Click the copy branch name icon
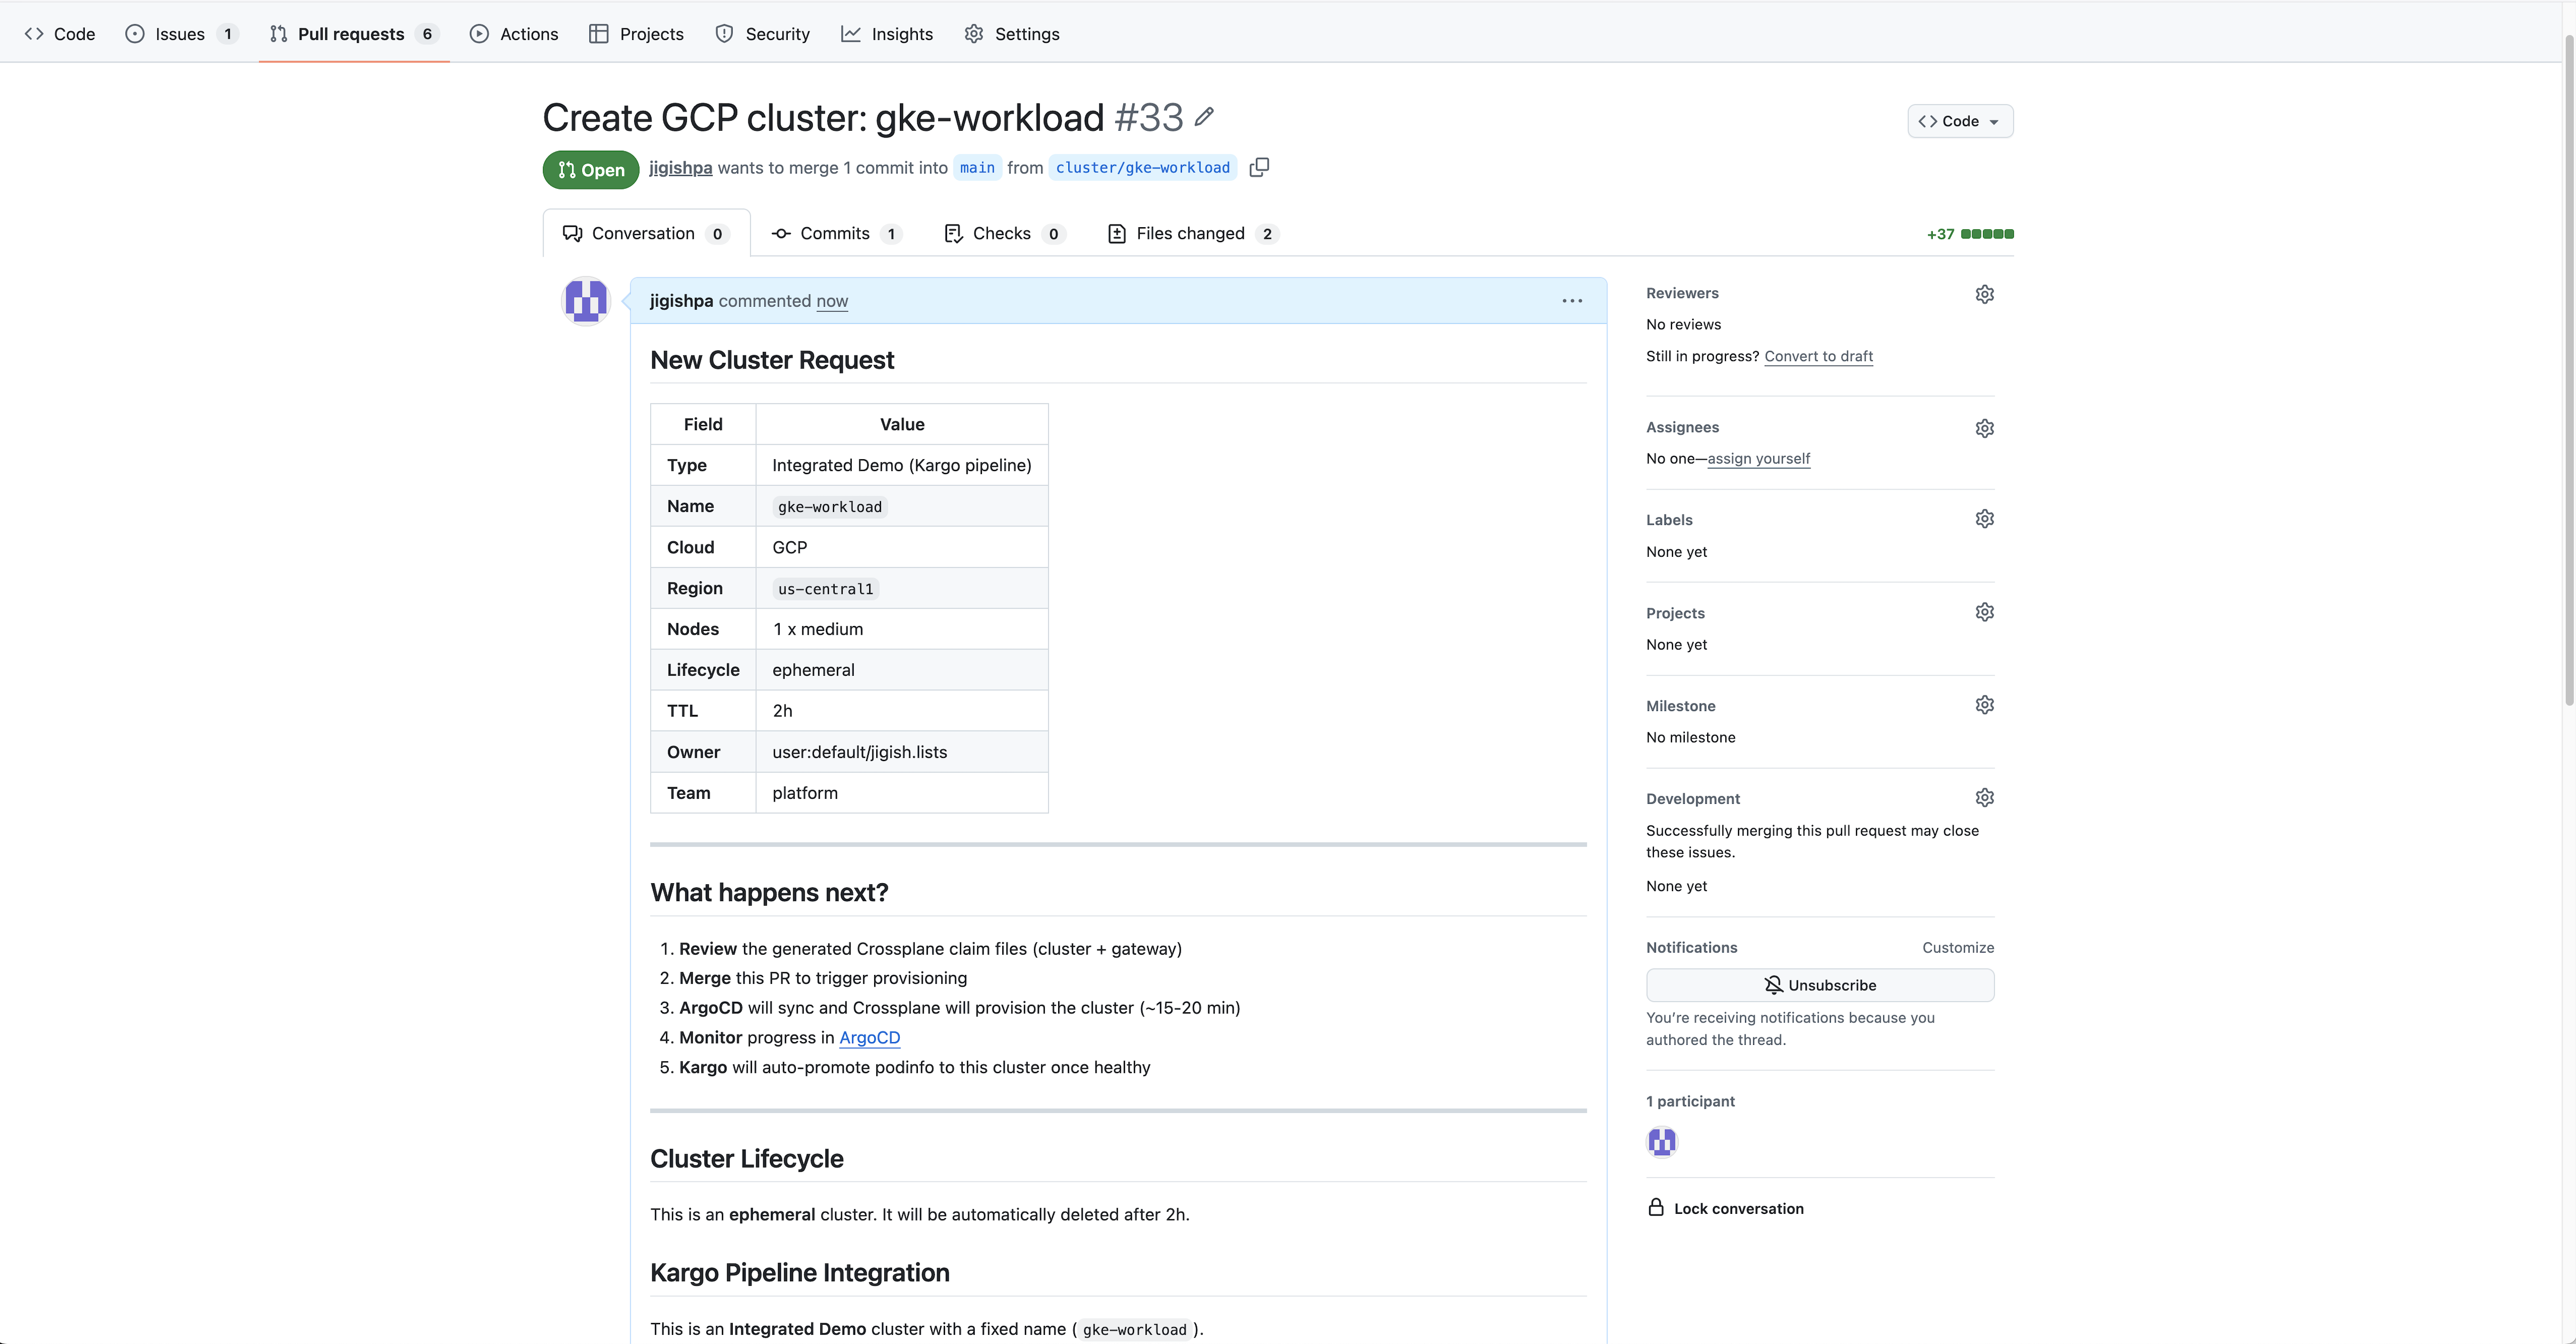2576x1344 pixels. pos(1258,167)
